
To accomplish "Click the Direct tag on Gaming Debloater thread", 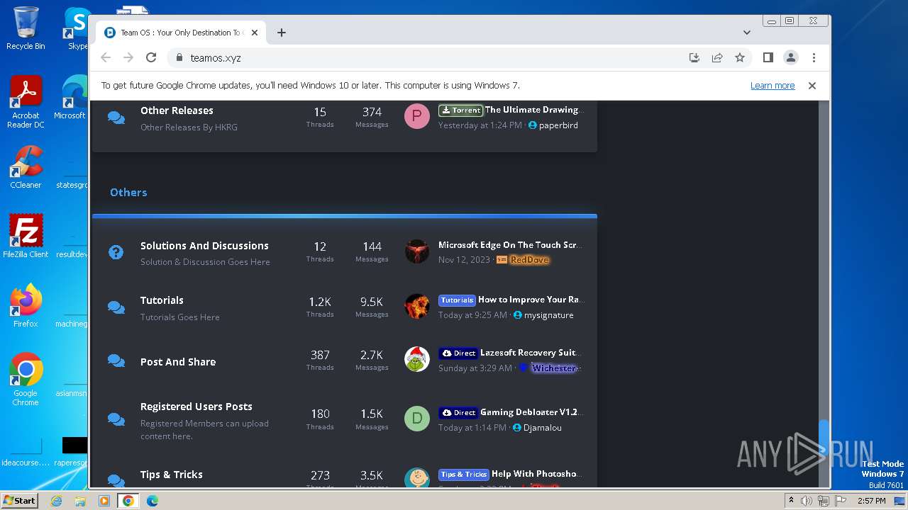I will coord(458,413).
